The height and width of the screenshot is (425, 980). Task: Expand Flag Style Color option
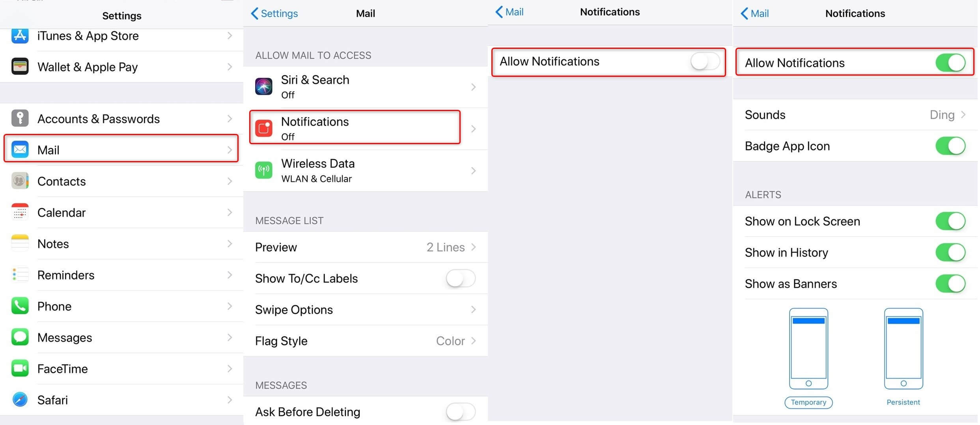tap(366, 341)
